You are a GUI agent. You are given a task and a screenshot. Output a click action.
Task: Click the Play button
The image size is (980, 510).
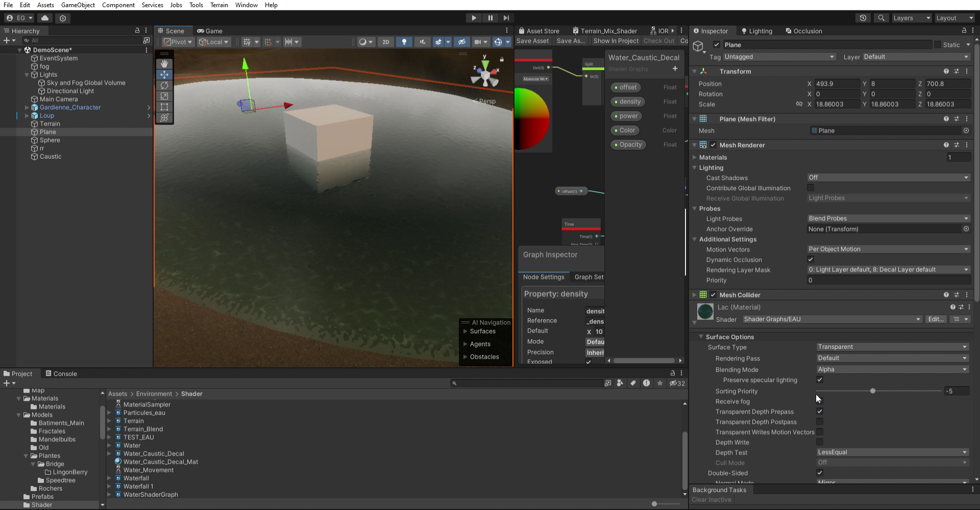coord(474,18)
